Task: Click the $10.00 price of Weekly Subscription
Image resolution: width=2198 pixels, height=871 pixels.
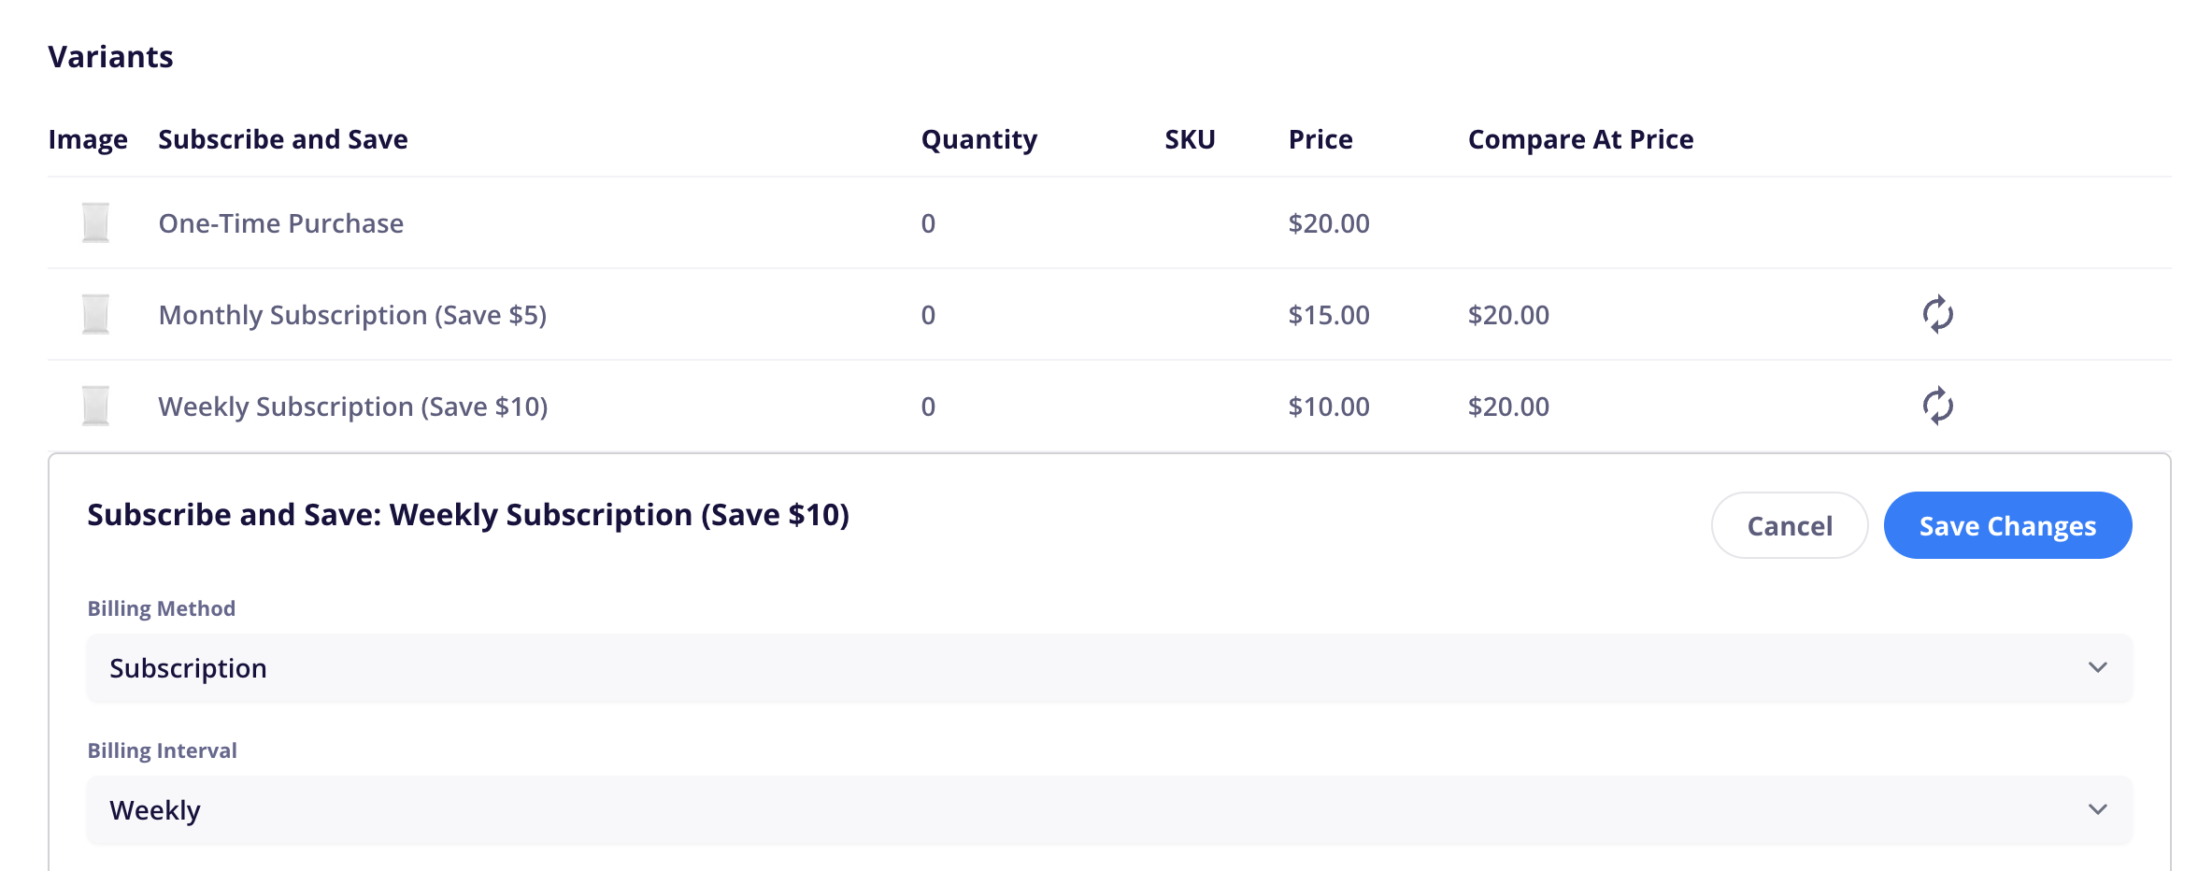Action: point(1329,407)
